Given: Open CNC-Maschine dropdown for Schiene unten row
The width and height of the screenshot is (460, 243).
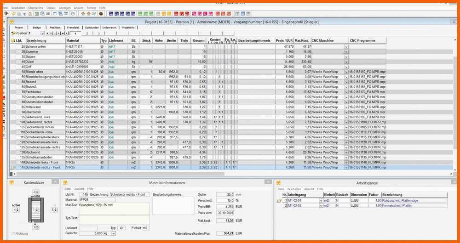Looking at the screenshot, I should click(x=346, y=46).
